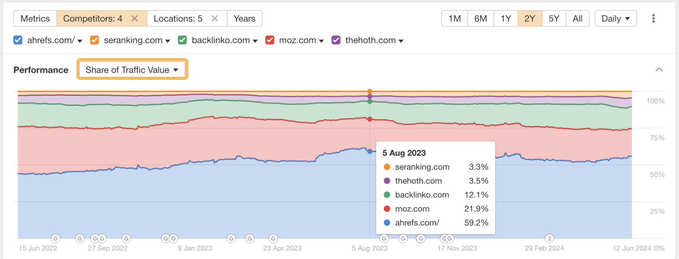
Task: Click the orange seranking.com legend dot in tooltip
Action: [387, 167]
